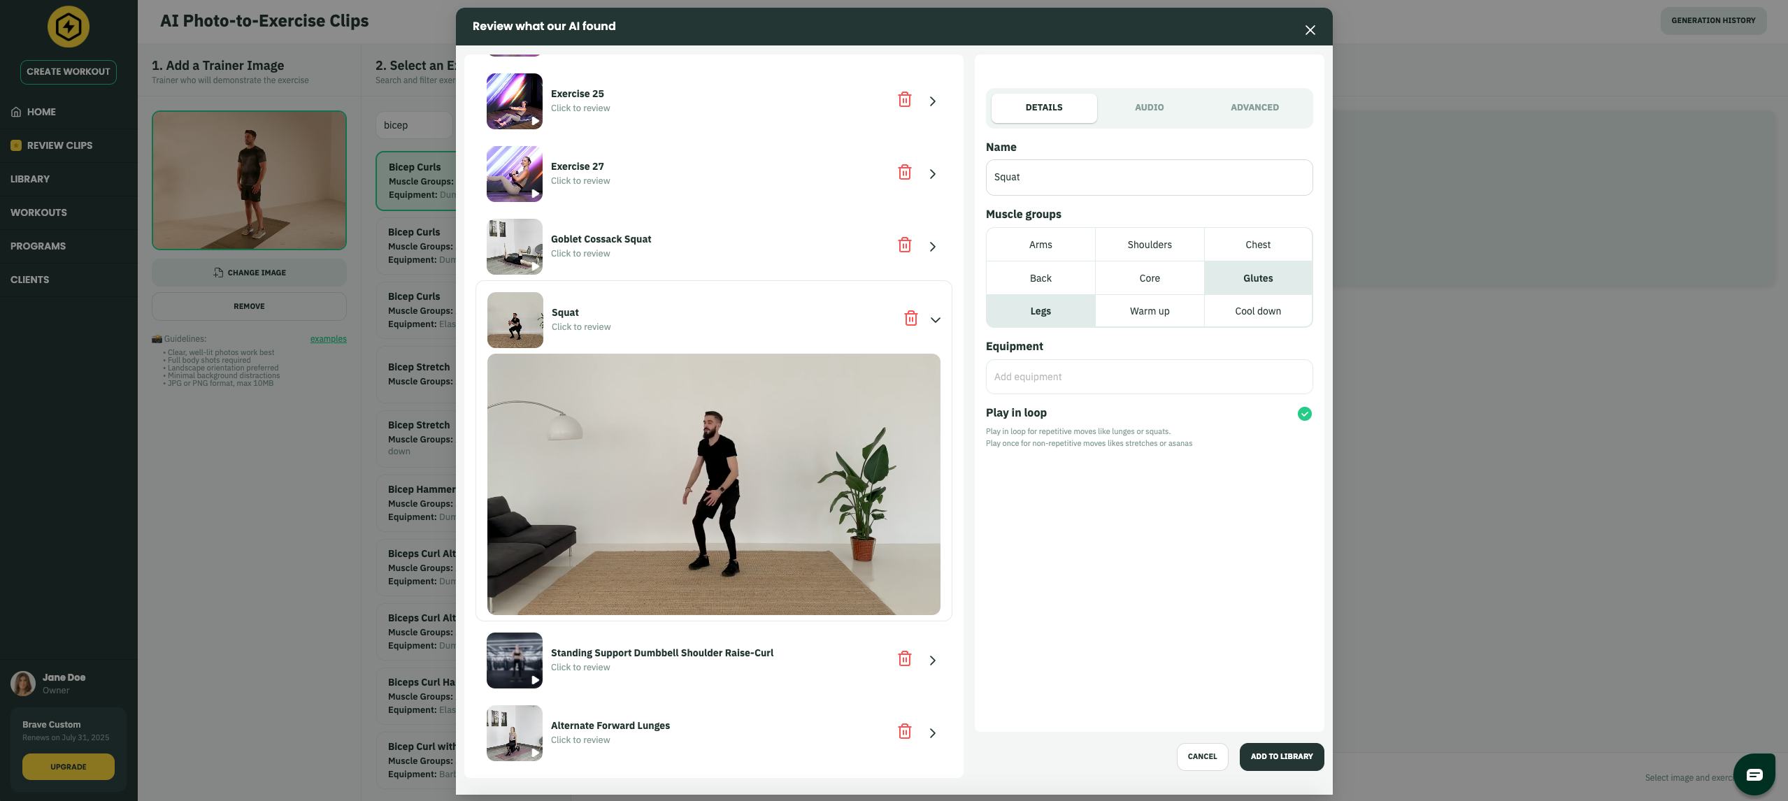Screen dimensions: 1788x801
Task: Toggle the Shoulders muscle group
Action: (x=1150, y=245)
